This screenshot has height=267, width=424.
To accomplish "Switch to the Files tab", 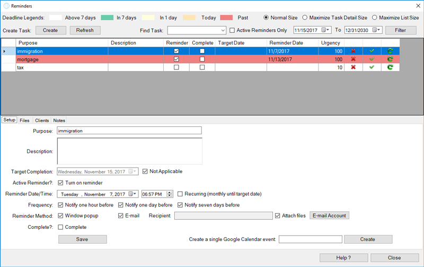I will point(24,120).
